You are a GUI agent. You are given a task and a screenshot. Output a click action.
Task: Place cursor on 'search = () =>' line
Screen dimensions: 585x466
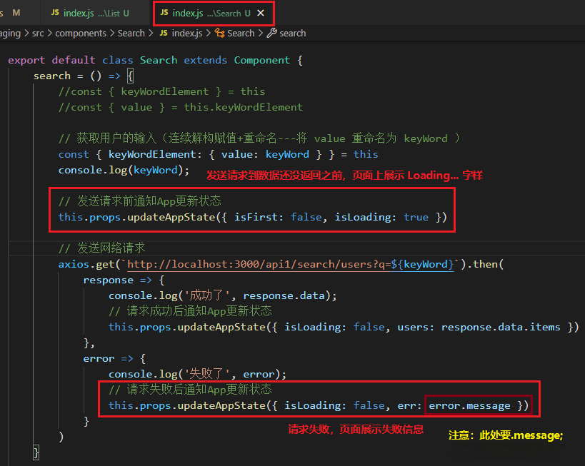83,76
